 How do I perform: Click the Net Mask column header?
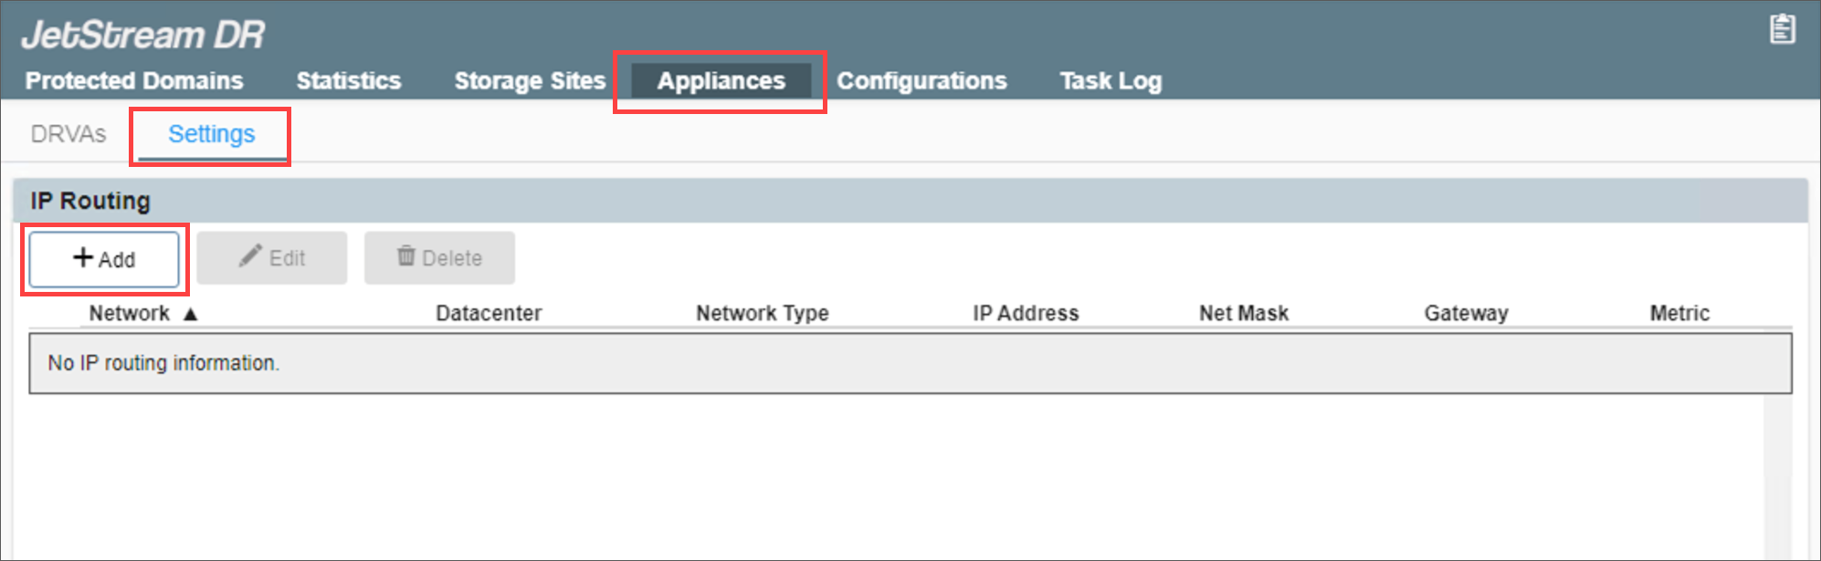tap(1244, 314)
